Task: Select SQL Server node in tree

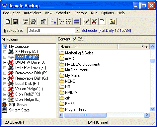Action: click(x=18, y=105)
